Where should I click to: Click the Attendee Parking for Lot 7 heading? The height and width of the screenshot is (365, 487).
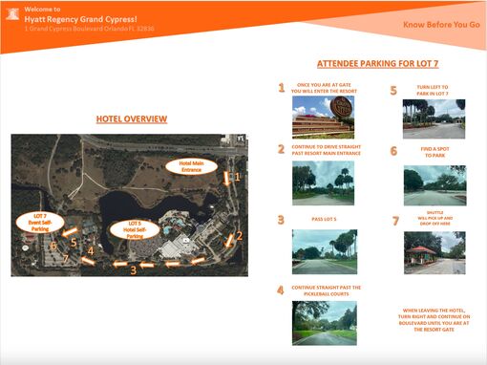pos(377,64)
